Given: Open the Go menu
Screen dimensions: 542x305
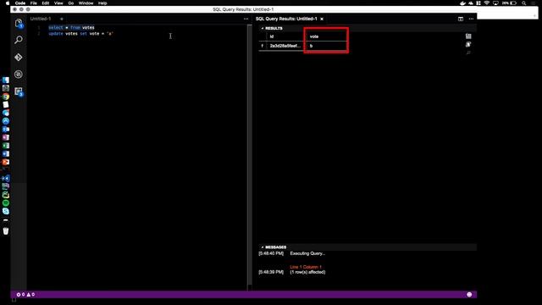Looking at the screenshot, I should (x=71, y=3).
